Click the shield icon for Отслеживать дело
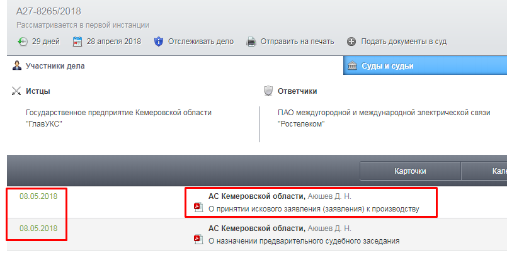The width and height of the screenshot is (507, 265). (159, 42)
